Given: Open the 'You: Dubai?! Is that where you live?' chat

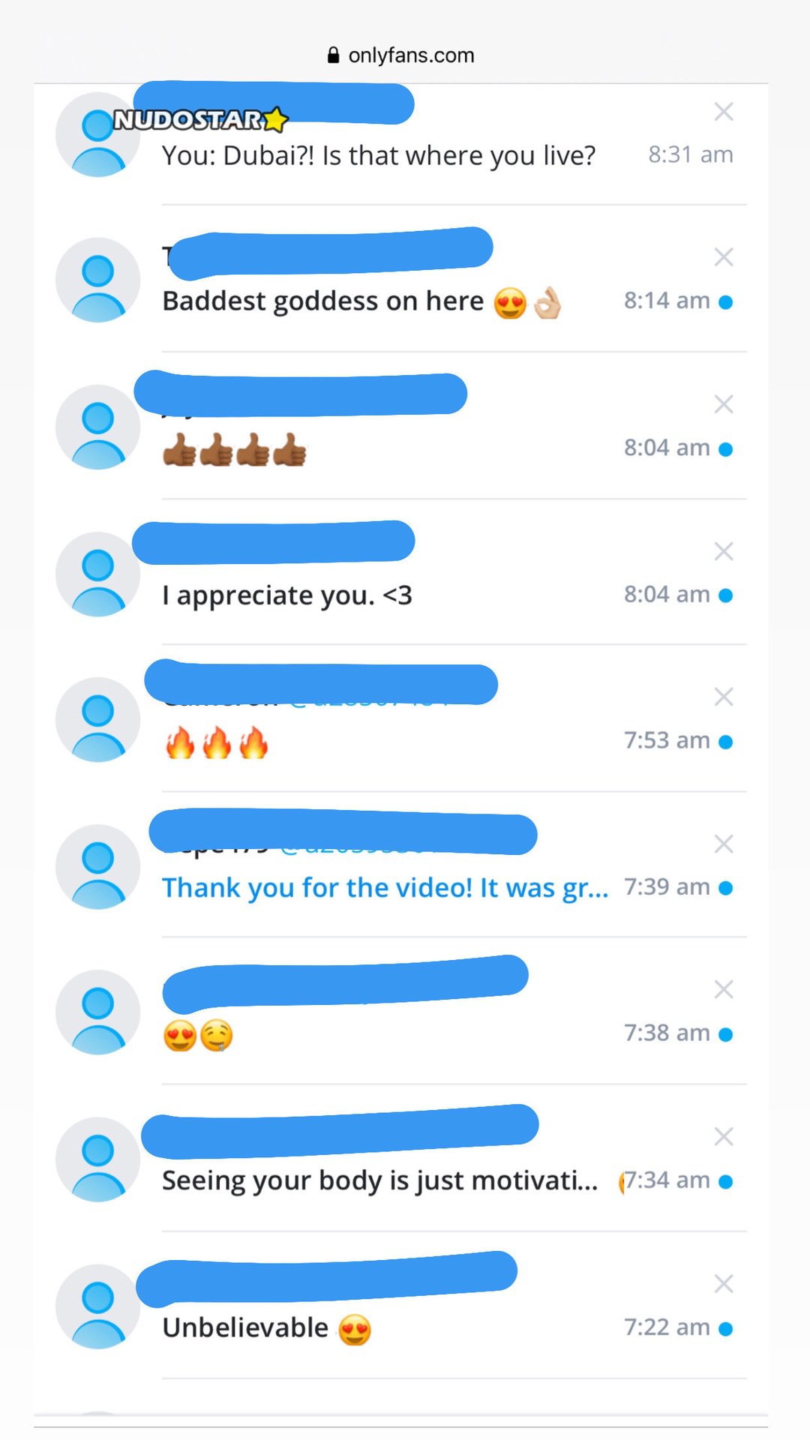Looking at the screenshot, I should (379, 155).
